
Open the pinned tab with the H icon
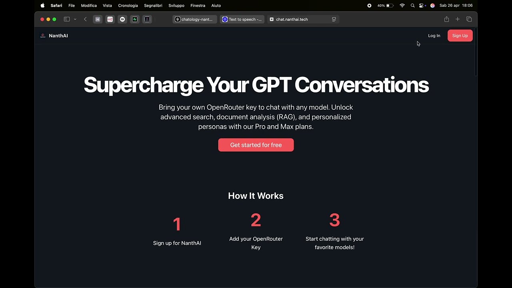point(98,19)
